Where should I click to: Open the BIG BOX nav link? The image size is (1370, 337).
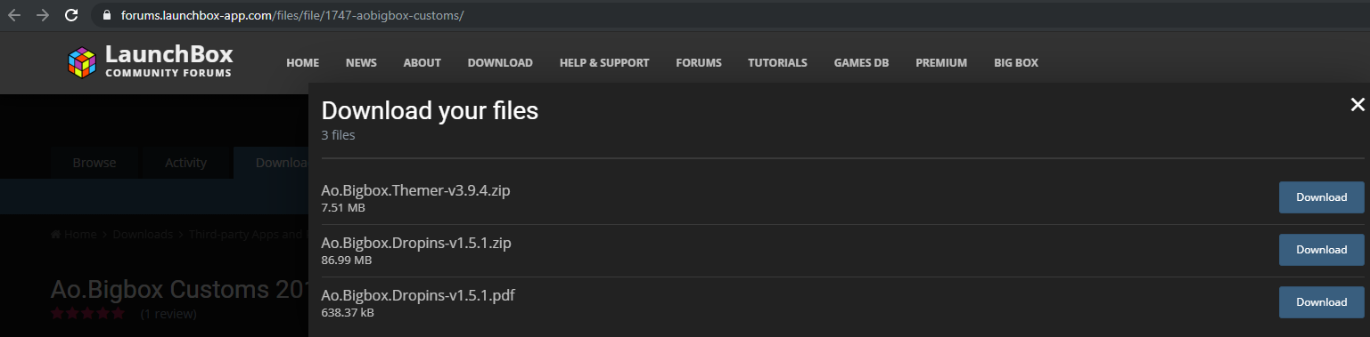click(1016, 63)
